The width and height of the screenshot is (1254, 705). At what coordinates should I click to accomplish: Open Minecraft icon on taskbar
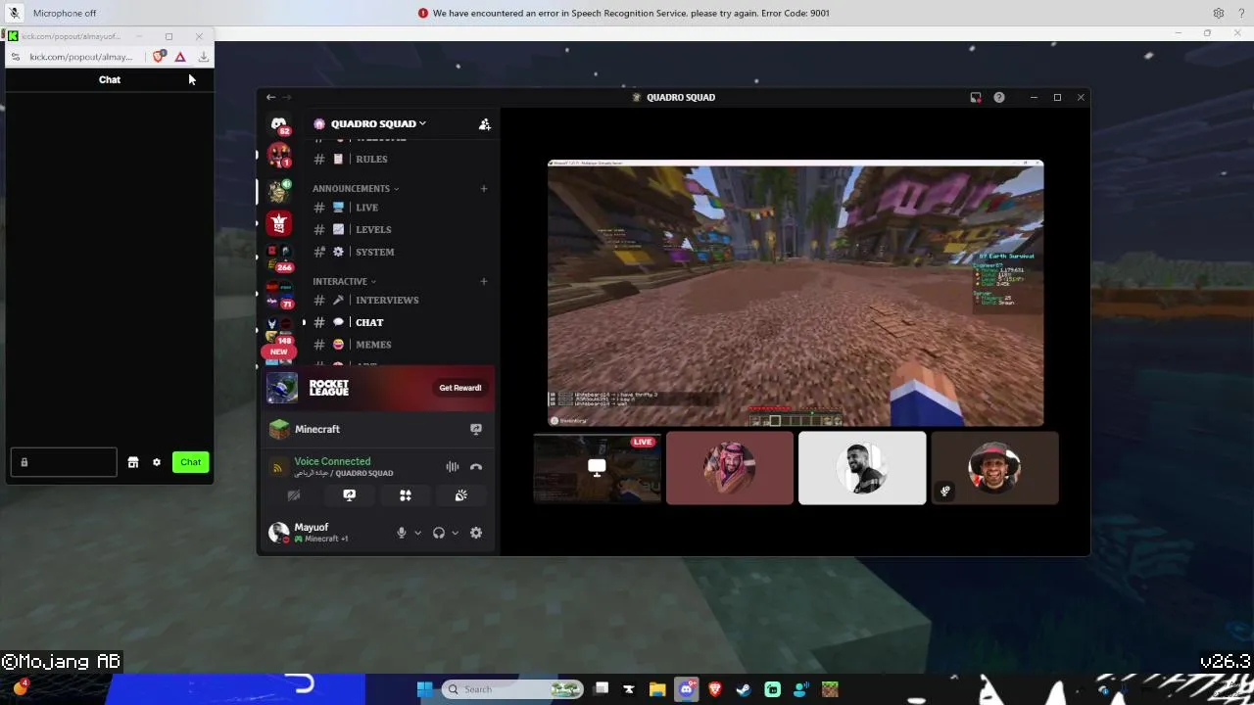pyautogui.click(x=830, y=689)
